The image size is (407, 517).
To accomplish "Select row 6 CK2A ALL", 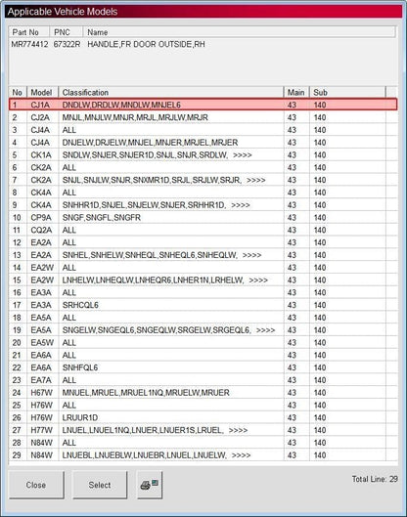I will coord(203,167).
